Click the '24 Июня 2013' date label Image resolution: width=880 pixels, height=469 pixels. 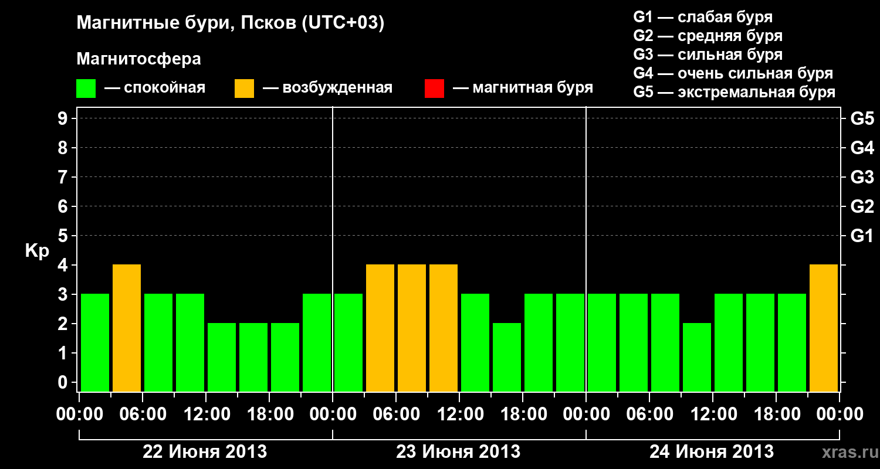712,452
